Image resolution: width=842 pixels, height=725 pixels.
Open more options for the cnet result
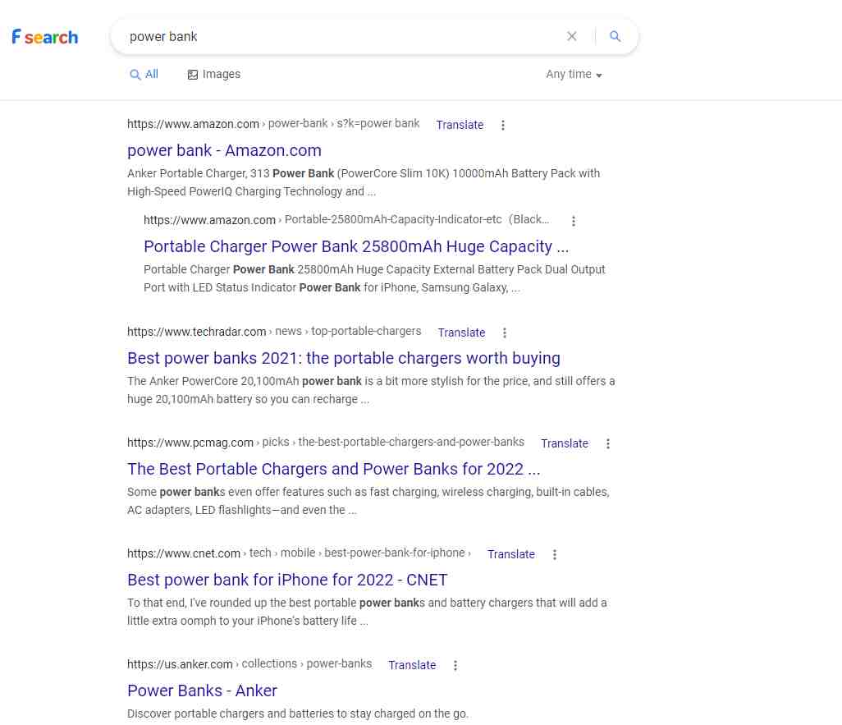coord(555,554)
